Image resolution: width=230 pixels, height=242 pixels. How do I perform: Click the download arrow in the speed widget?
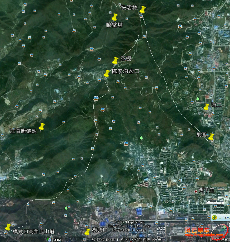pos(220,217)
